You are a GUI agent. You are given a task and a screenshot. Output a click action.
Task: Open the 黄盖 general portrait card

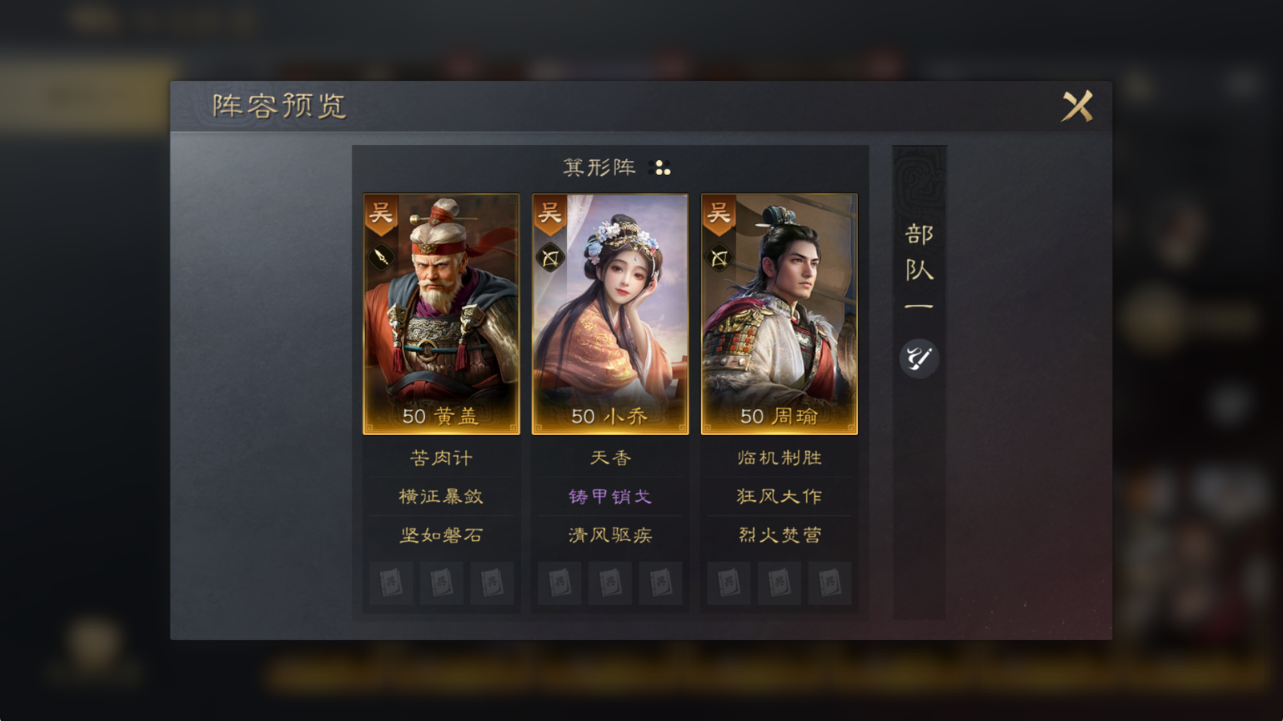[441, 314]
